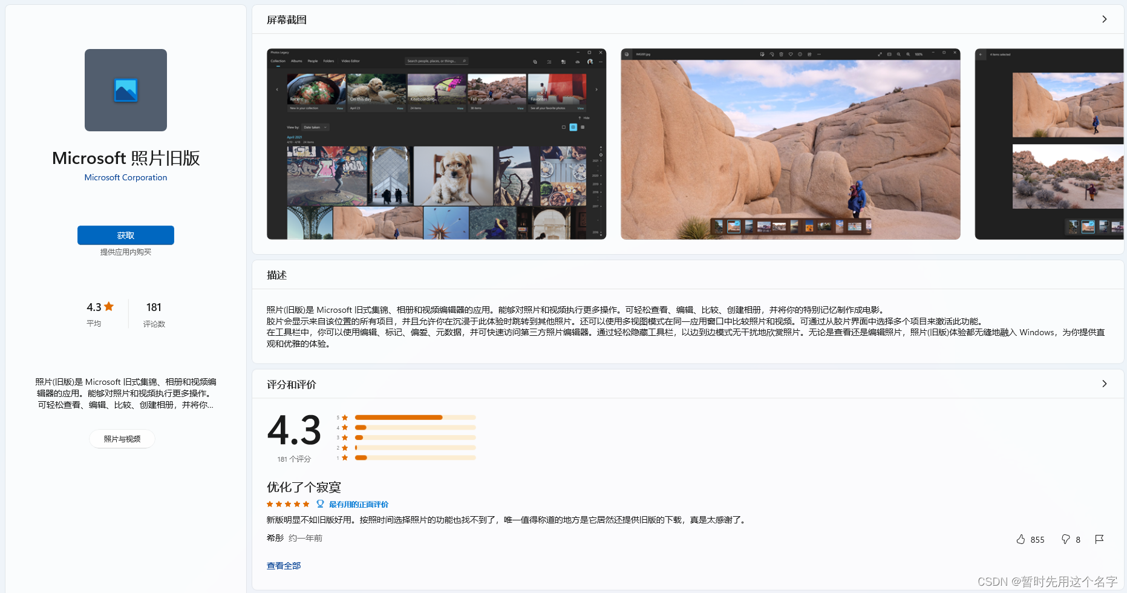1127x593 pixels.
Task: Click the 提供应用内购买 note
Action: tap(126, 252)
